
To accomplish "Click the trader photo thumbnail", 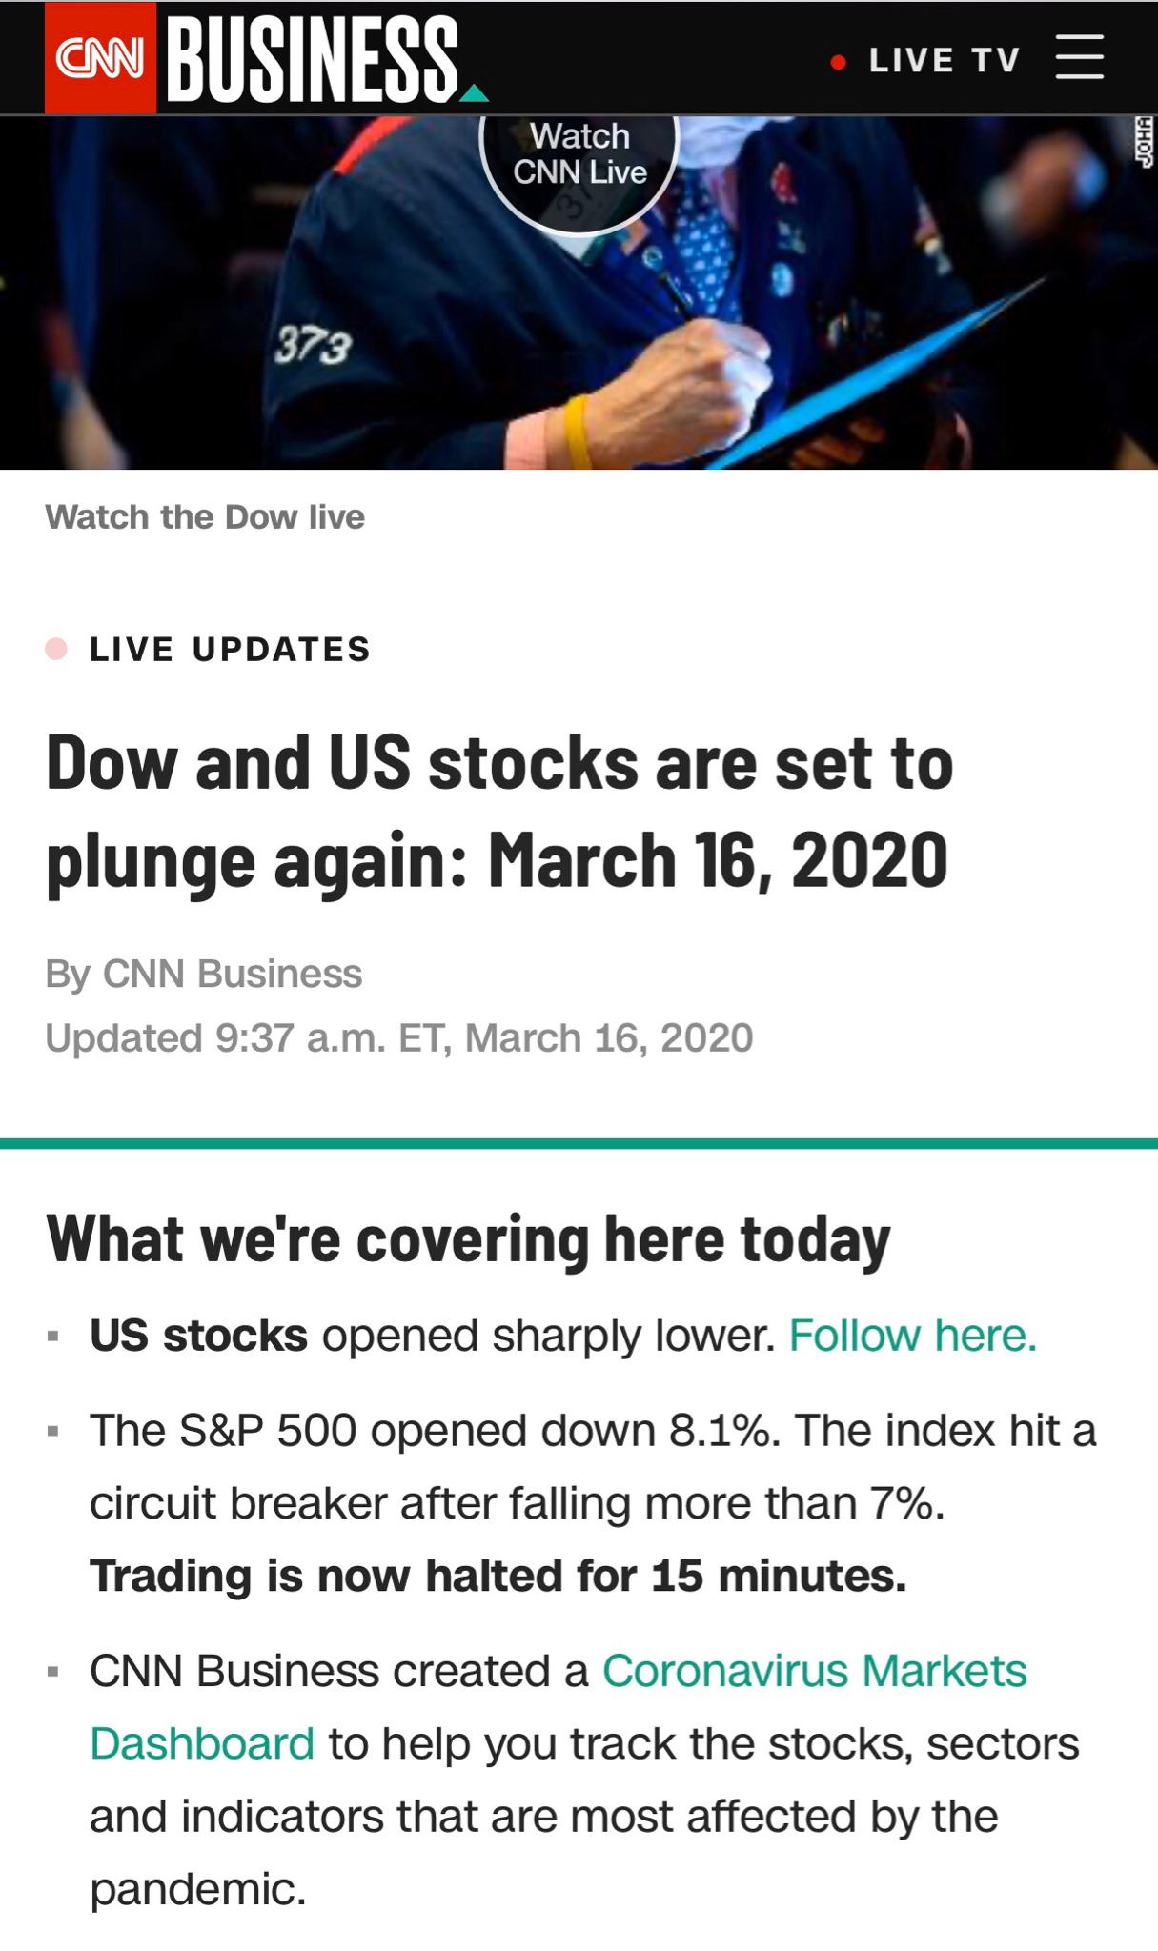I will click(579, 292).
